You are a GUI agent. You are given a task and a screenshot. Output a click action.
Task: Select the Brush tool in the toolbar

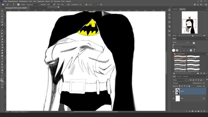pyautogui.click(x=2, y=28)
